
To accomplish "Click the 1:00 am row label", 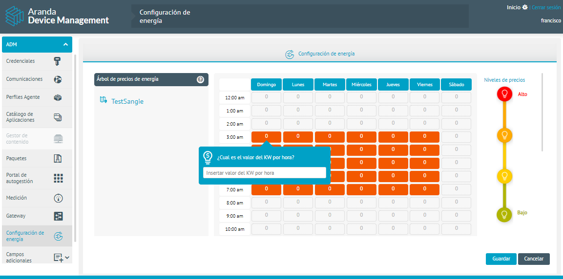I will [234, 111].
